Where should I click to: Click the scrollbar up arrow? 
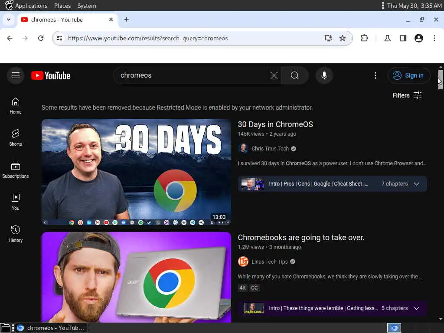(441, 67)
